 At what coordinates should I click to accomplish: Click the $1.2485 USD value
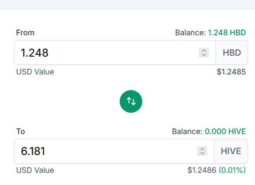(x=231, y=72)
